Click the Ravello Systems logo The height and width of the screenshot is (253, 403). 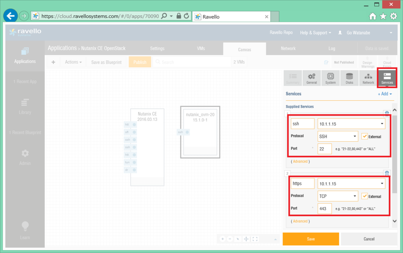(x=25, y=32)
